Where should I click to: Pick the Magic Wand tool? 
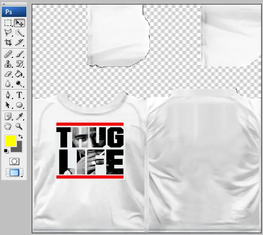click(x=20, y=33)
